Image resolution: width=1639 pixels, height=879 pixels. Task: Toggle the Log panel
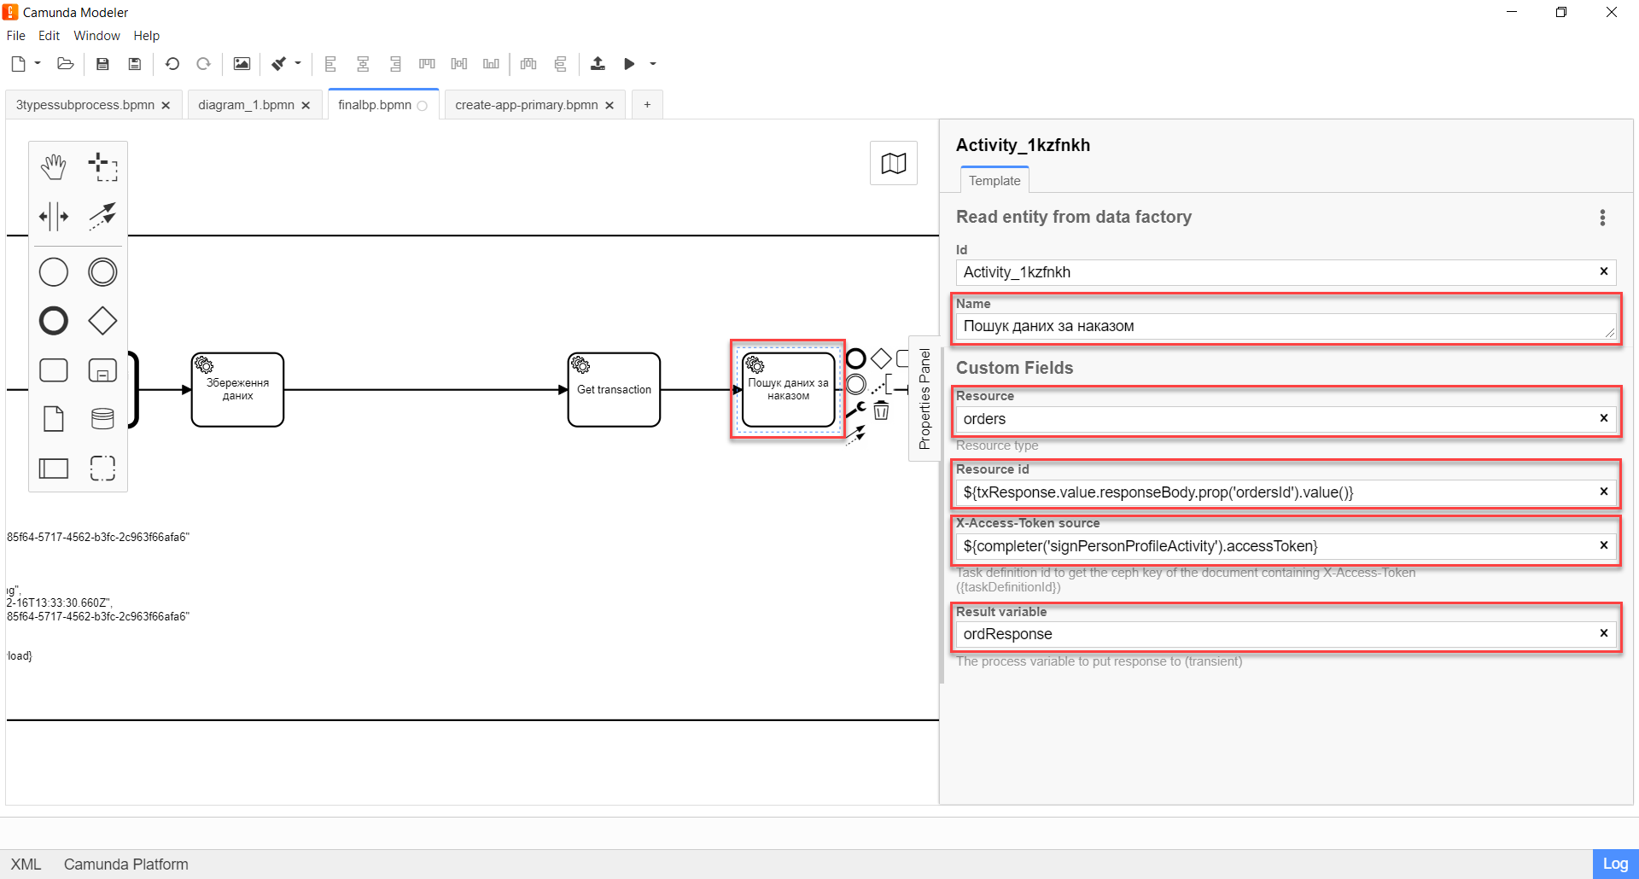click(x=1614, y=864)
